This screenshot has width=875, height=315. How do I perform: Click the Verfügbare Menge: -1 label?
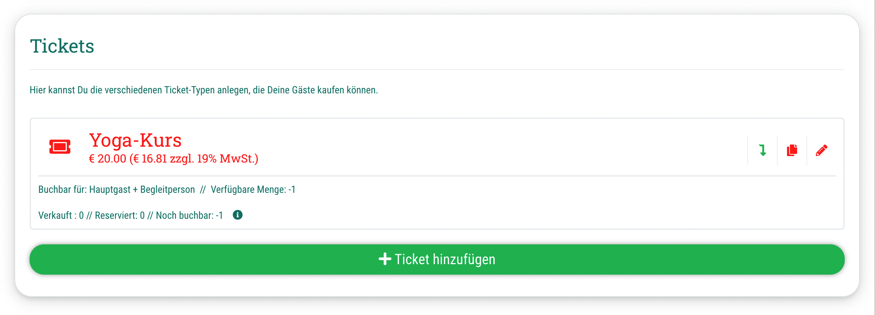tap(253, 190)
